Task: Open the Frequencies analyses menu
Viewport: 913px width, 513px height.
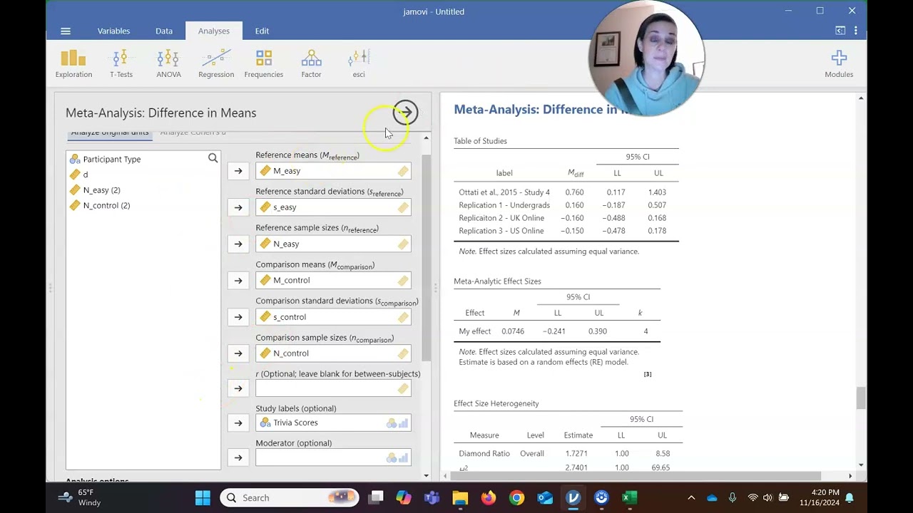Action: click(264, 63)
